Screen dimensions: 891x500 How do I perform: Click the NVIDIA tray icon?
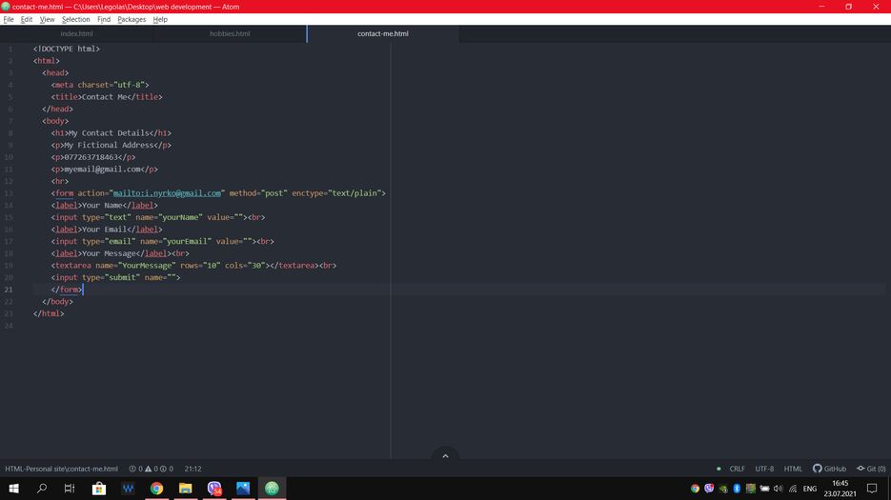[x=722, y=488]
